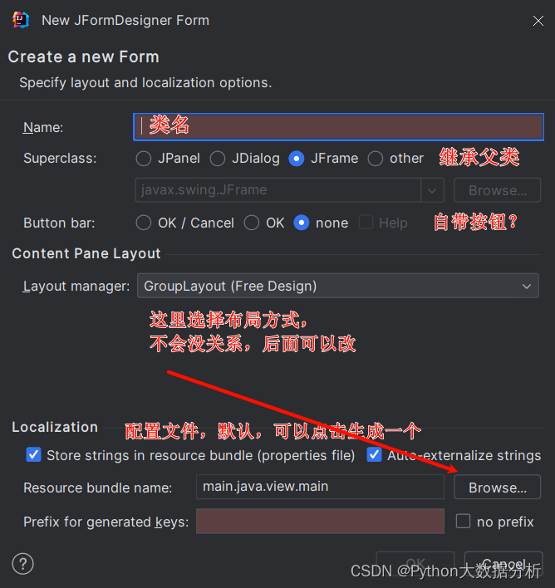Open the Layout manager GroupLayout dropdown
Image resolution: width=555 pixels, height=588 pixels.
coord(337,286)
